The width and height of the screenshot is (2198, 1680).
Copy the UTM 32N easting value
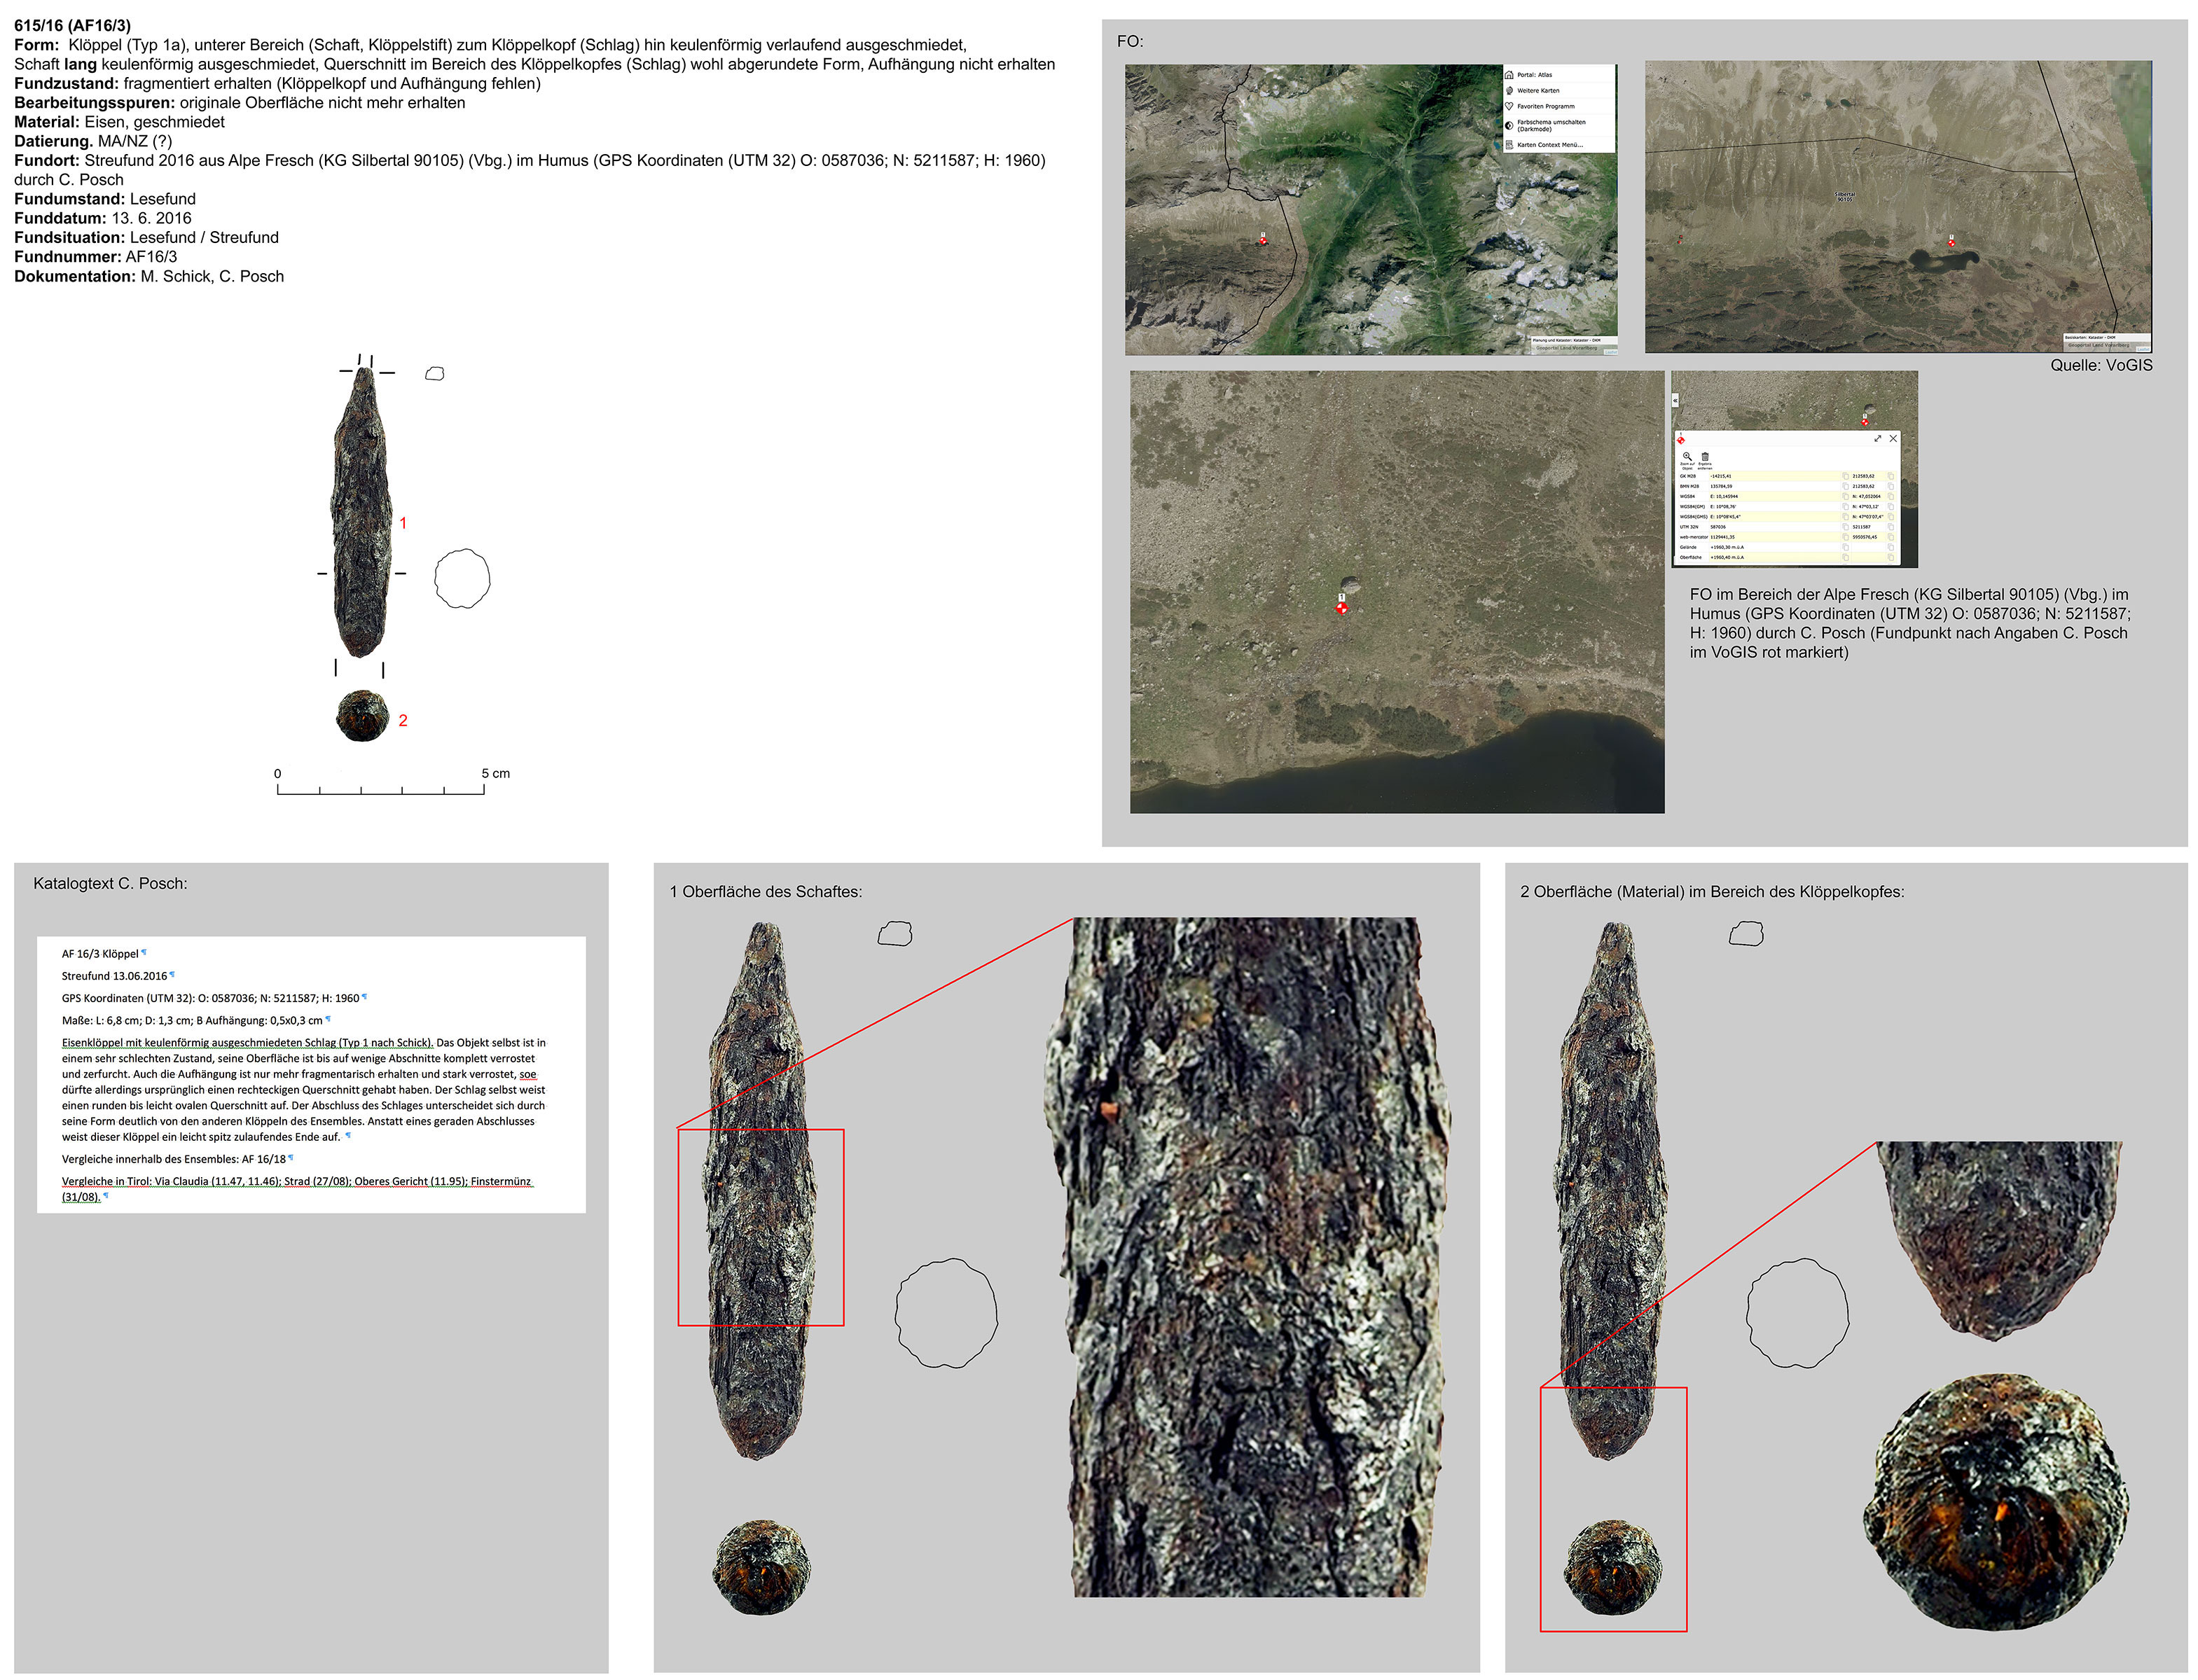(1846, 527)
